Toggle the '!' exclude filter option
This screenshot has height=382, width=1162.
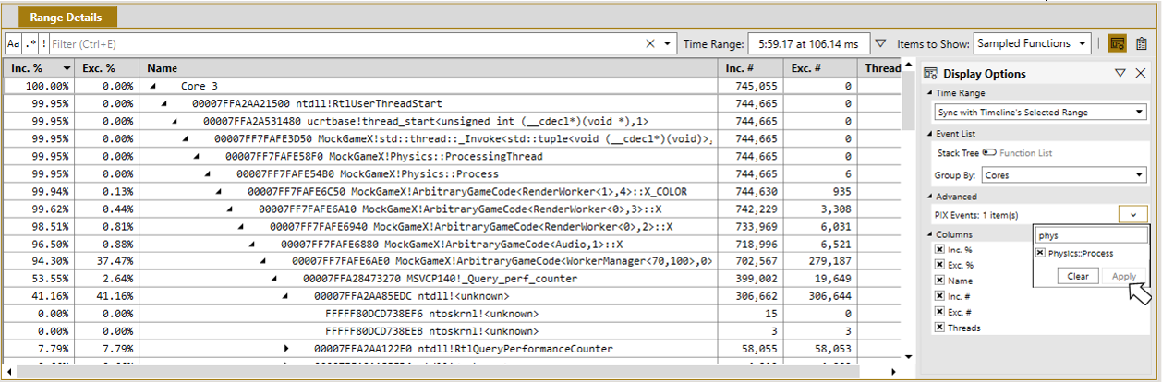[x=43, y=43]
